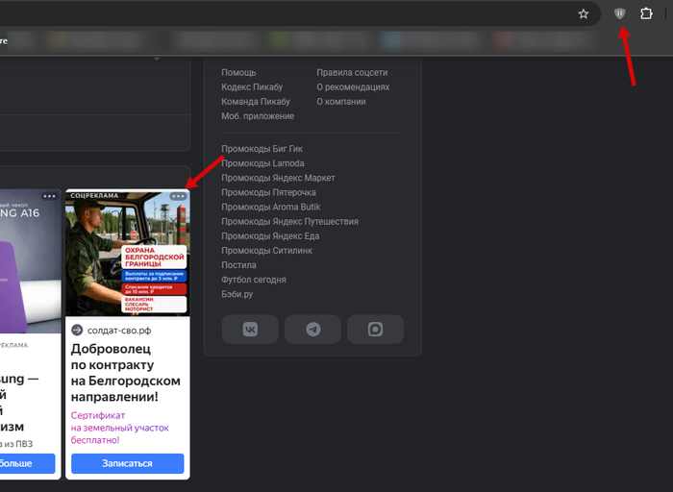This screenshot has height=492, width=673.
Task: Open the VK social network button
Action: (250, 330)
